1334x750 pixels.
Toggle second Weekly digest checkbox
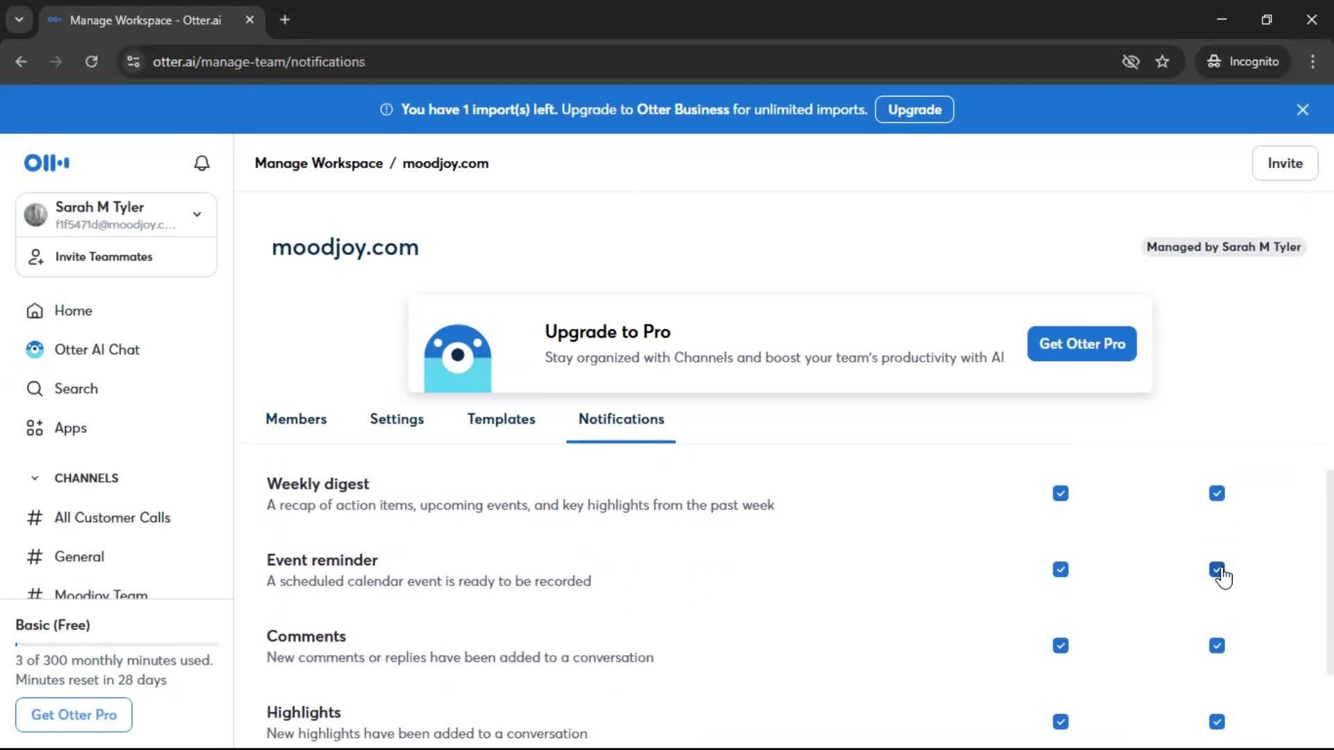(1217, 493)
